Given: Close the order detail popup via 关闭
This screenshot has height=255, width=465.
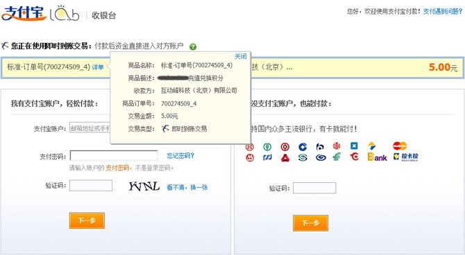Looking at the screenshot, I should [241, 56].
